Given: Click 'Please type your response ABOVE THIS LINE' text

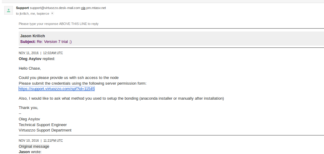Looking at the screenshot, I should pyautogui.click(x=59, y=24).
